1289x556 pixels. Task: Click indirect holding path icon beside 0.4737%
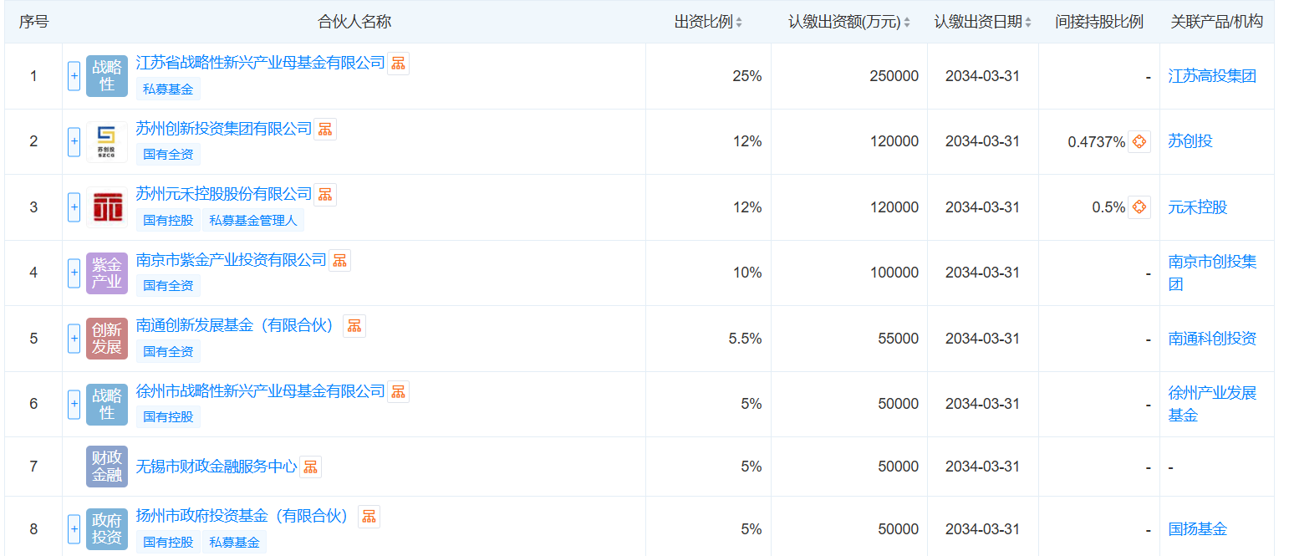pyautogui.click(x=1139, y=142)
